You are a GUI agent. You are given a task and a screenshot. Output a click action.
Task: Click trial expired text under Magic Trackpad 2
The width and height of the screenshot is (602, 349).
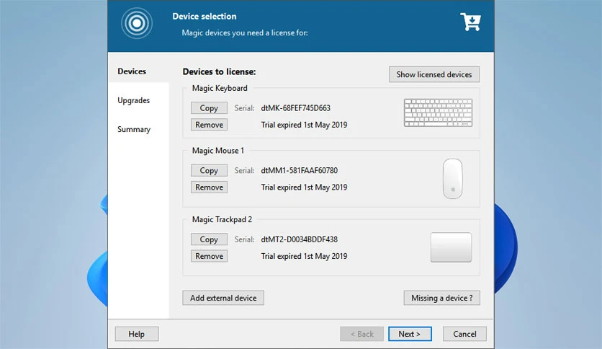(304, 256)
